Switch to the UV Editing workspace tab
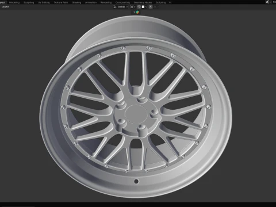The image size is (276, 207). pos(44,2)
